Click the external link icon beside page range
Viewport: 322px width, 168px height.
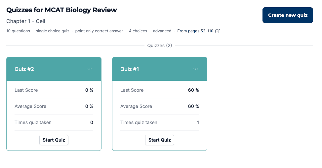tap(218, 31)
